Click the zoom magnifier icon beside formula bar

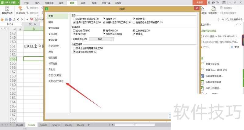click(x=30, y=24)
